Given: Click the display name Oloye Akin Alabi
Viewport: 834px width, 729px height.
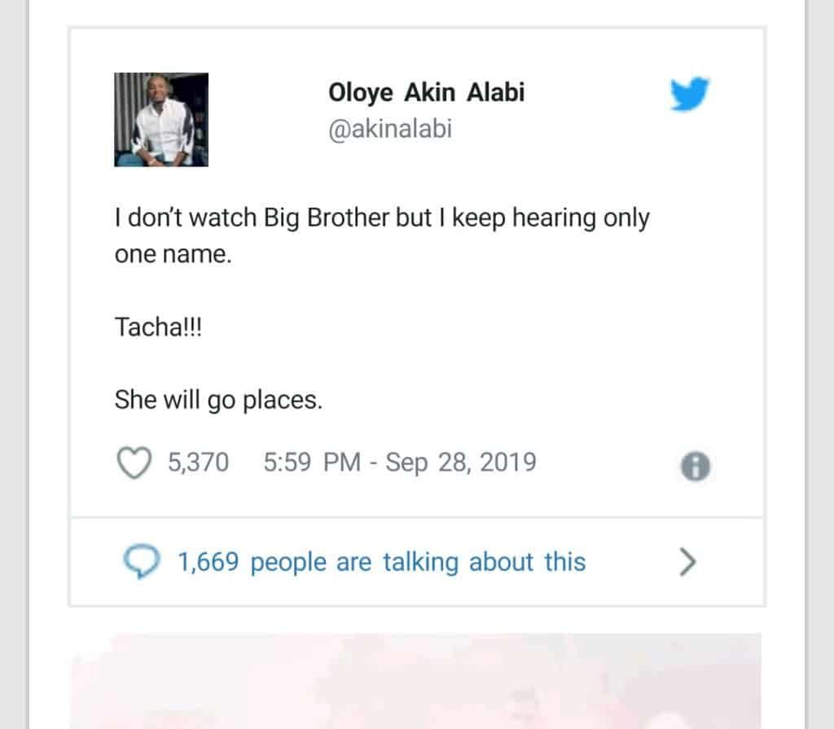Looking at the screenshot, I should pos(427,93).
